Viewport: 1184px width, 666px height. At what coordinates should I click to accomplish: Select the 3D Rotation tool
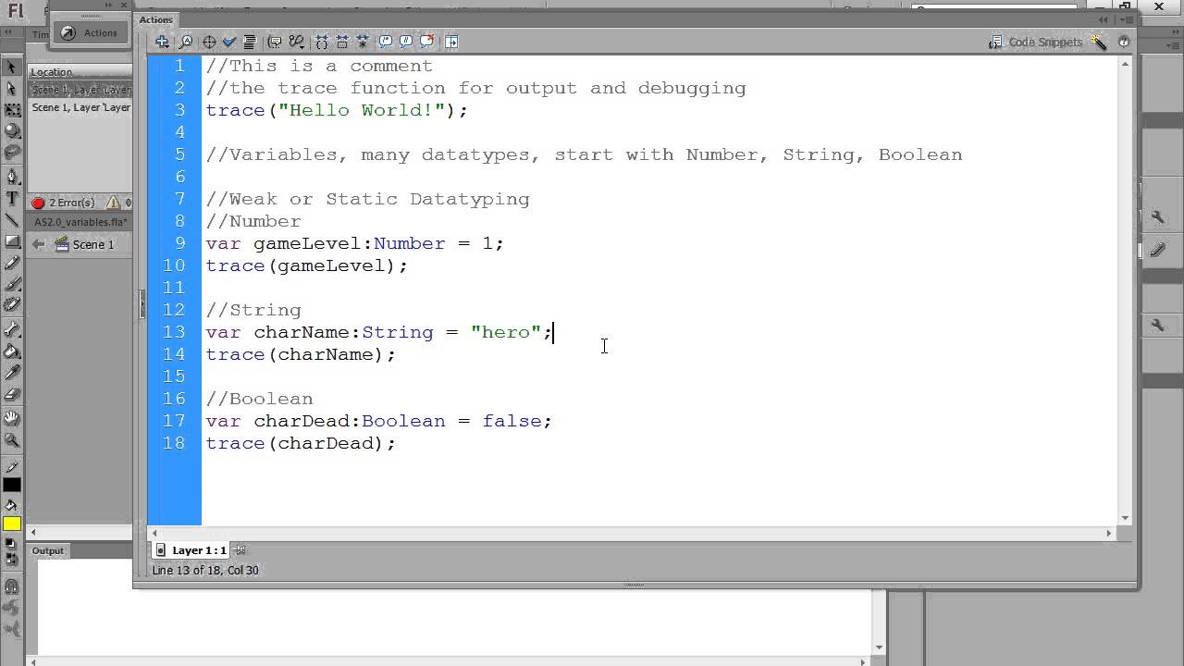click(x=12, y=132)
